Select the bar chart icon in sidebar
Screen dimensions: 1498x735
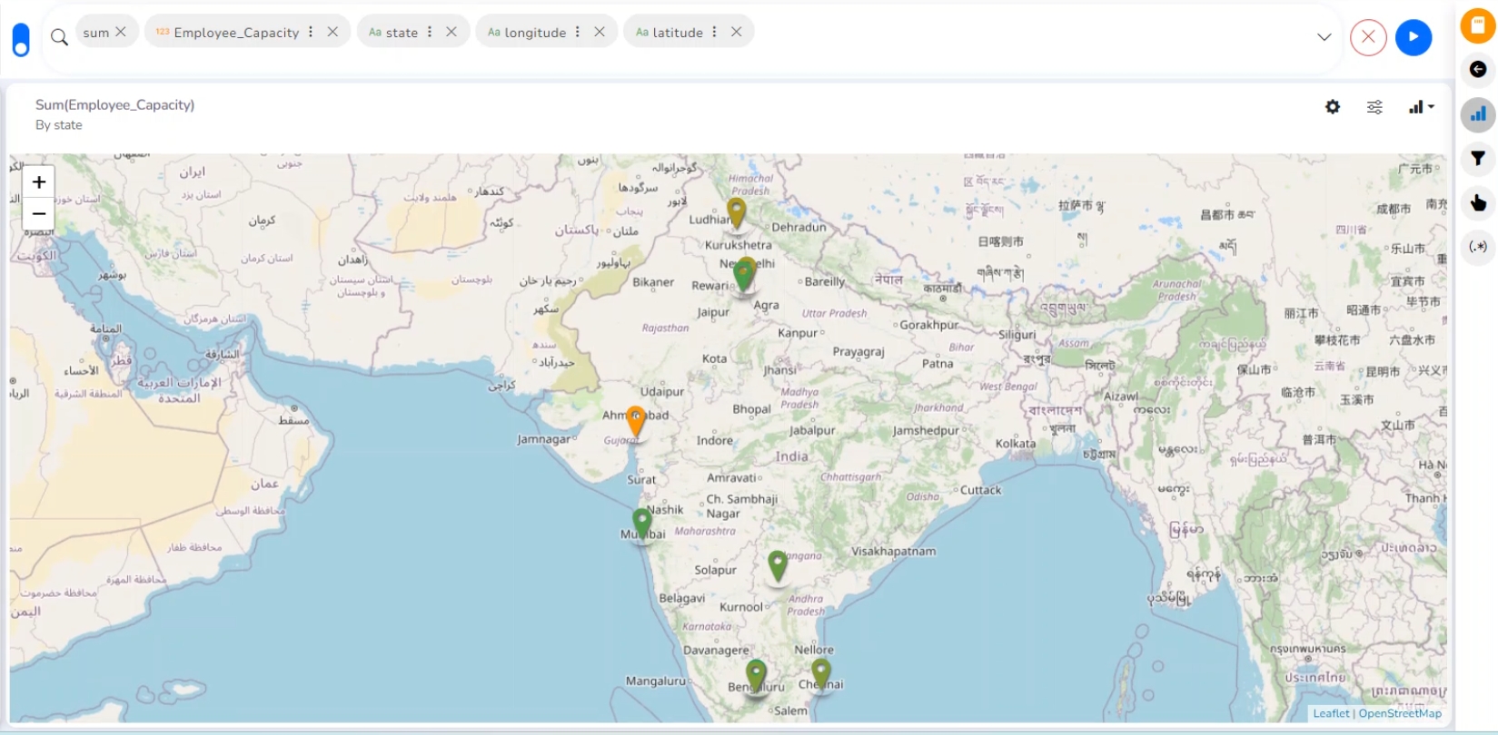click(1477, 114)
